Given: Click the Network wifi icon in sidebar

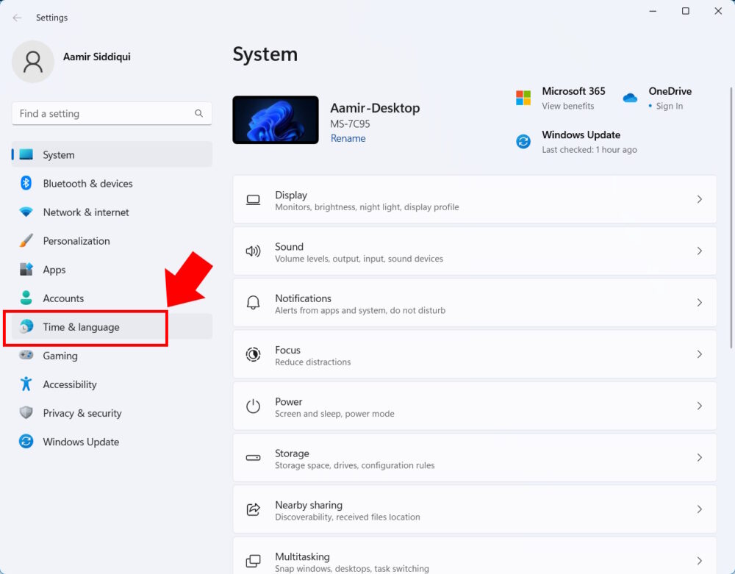Looking at the screenshot, I should pos(26,212).
